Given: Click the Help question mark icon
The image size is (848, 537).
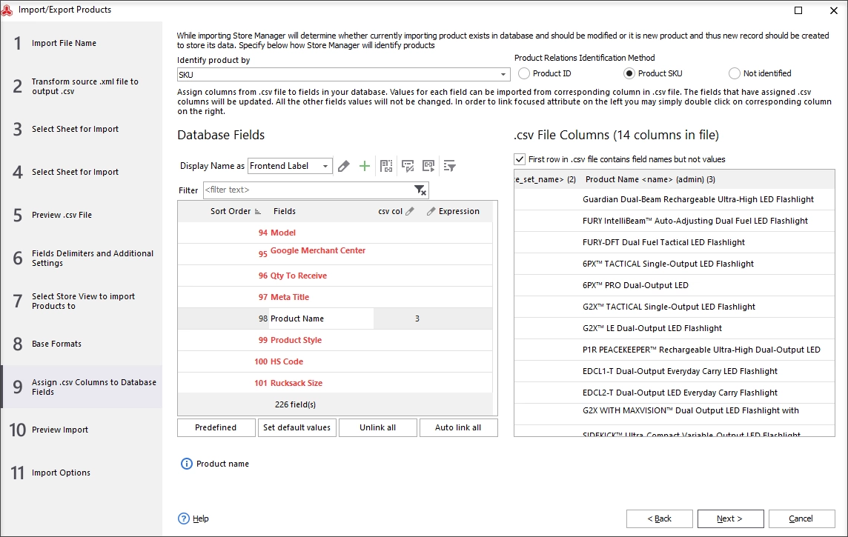Looking at the screenshot, I should (x=184, y=518).
